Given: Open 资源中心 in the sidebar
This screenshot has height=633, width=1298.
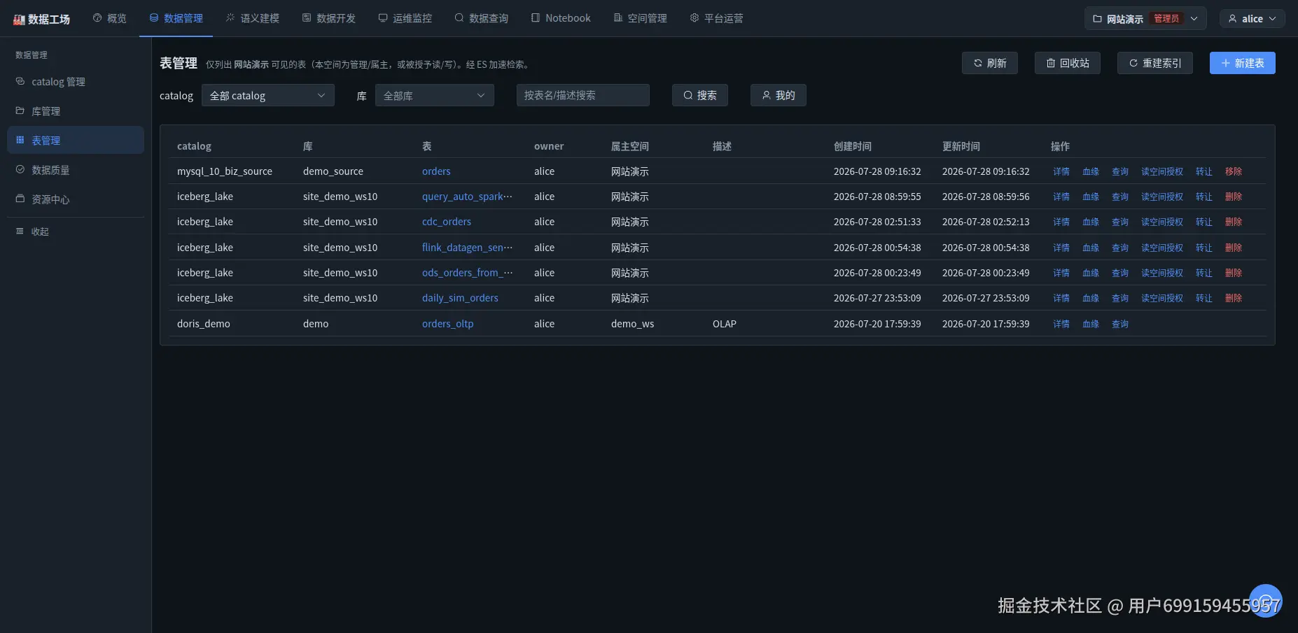Looking at the screenshot, I should pyautogui.click(x=76, y=199).
